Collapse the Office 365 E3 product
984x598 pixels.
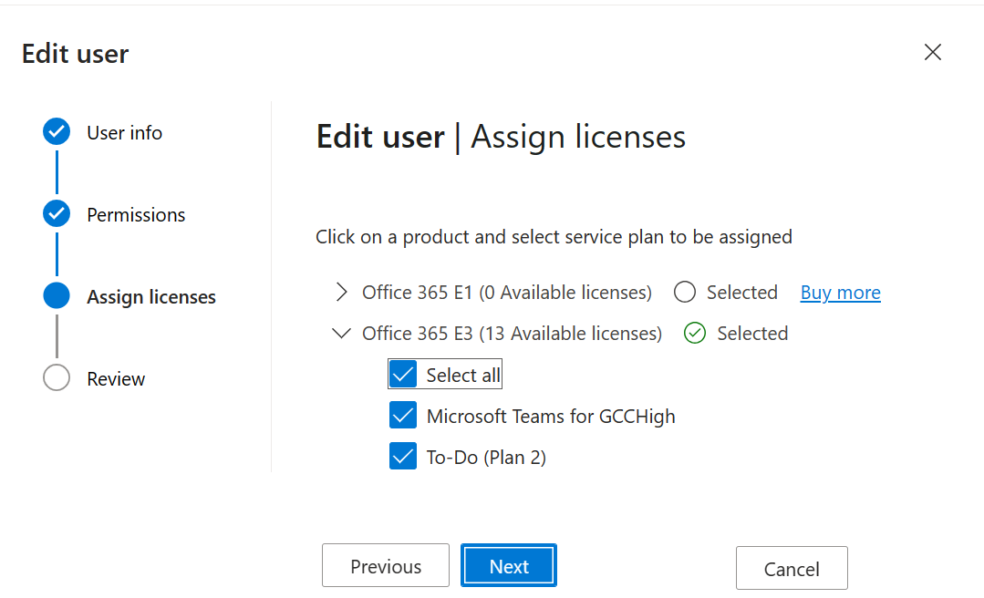point(341,334)
